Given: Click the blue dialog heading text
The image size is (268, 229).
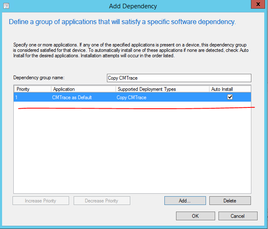Looking at the screenshot, I should 122,22.
